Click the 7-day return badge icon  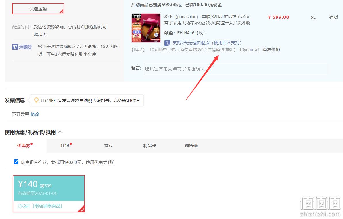click(167, 43)
